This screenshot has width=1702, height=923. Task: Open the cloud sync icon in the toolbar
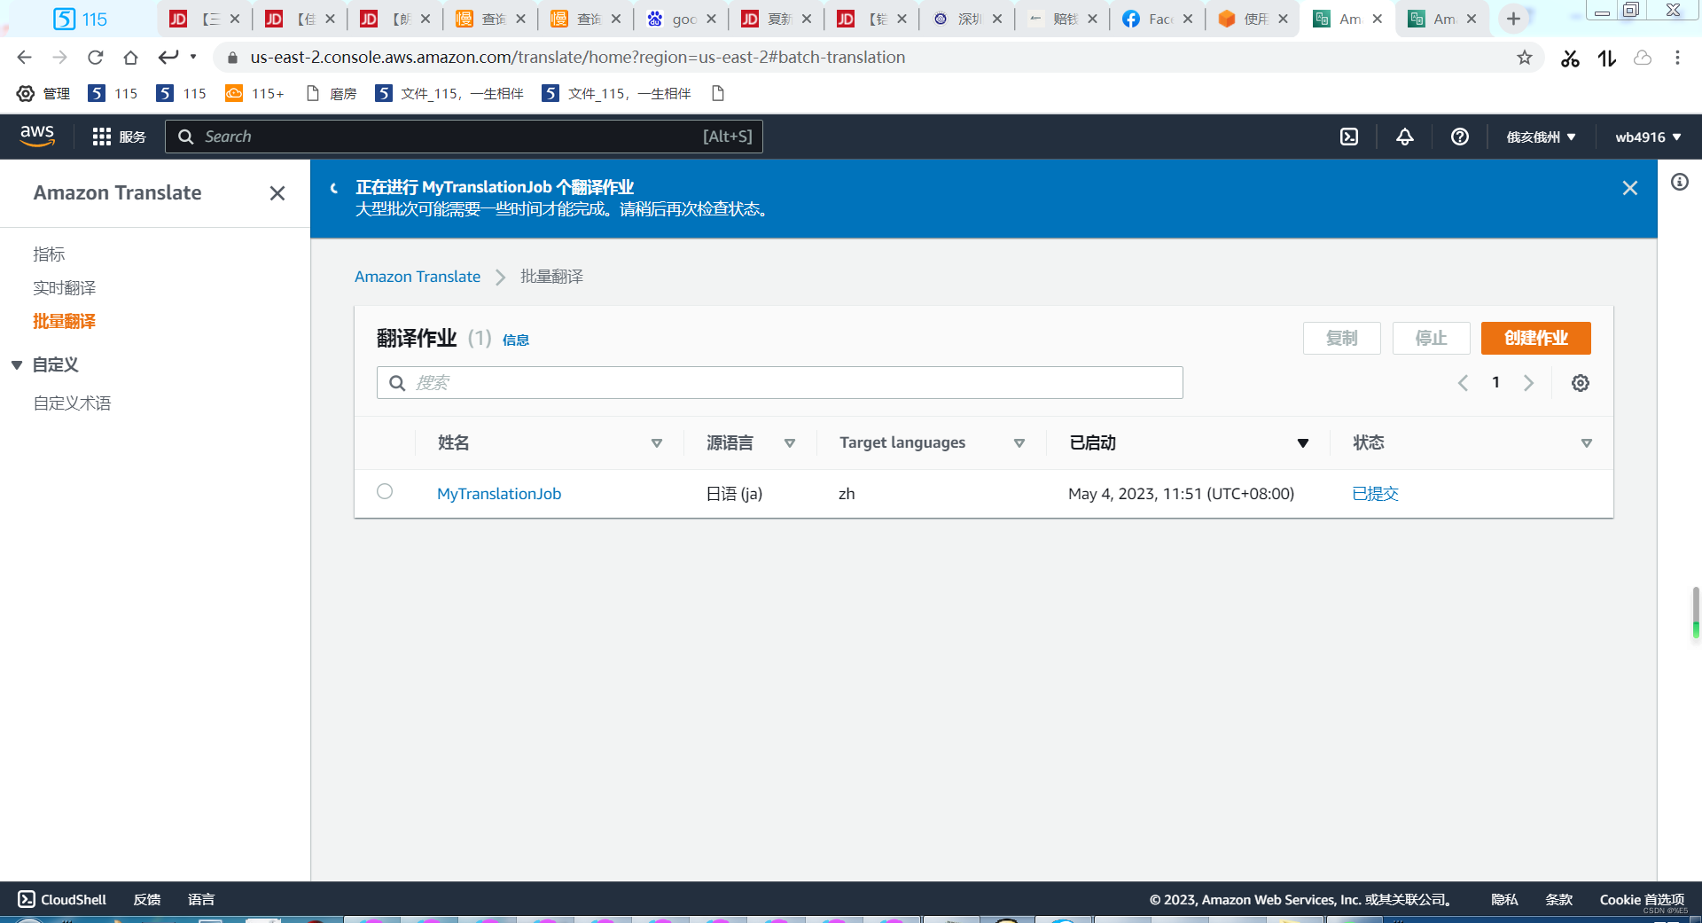(x=1643, y=58)
